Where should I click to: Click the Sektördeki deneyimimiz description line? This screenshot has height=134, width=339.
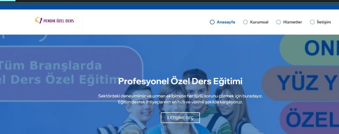180,96
